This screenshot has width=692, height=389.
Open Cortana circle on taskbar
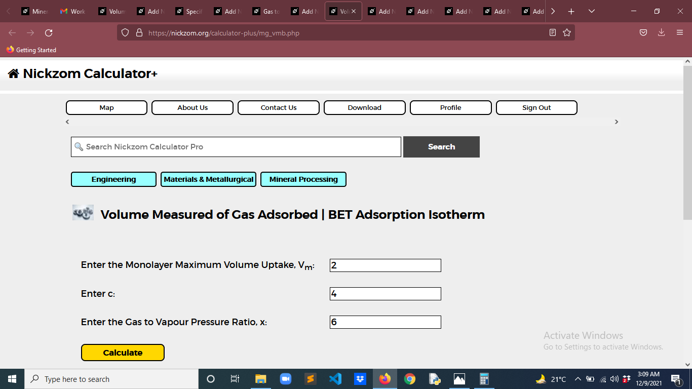211,379
